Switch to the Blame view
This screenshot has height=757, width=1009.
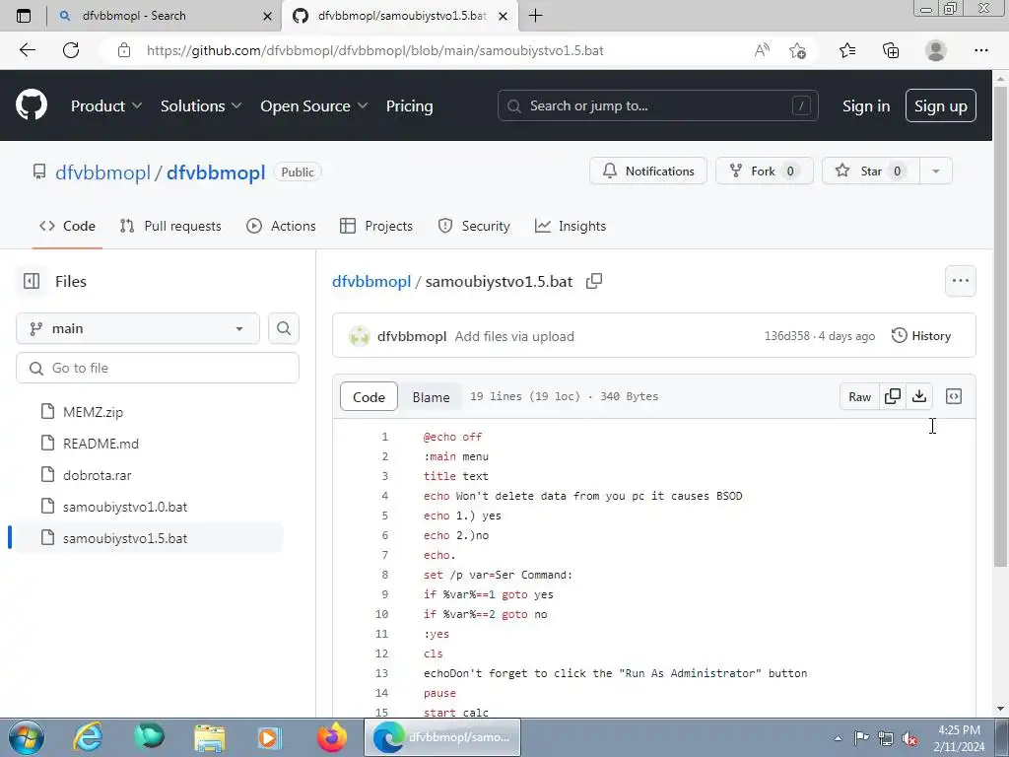431,397
